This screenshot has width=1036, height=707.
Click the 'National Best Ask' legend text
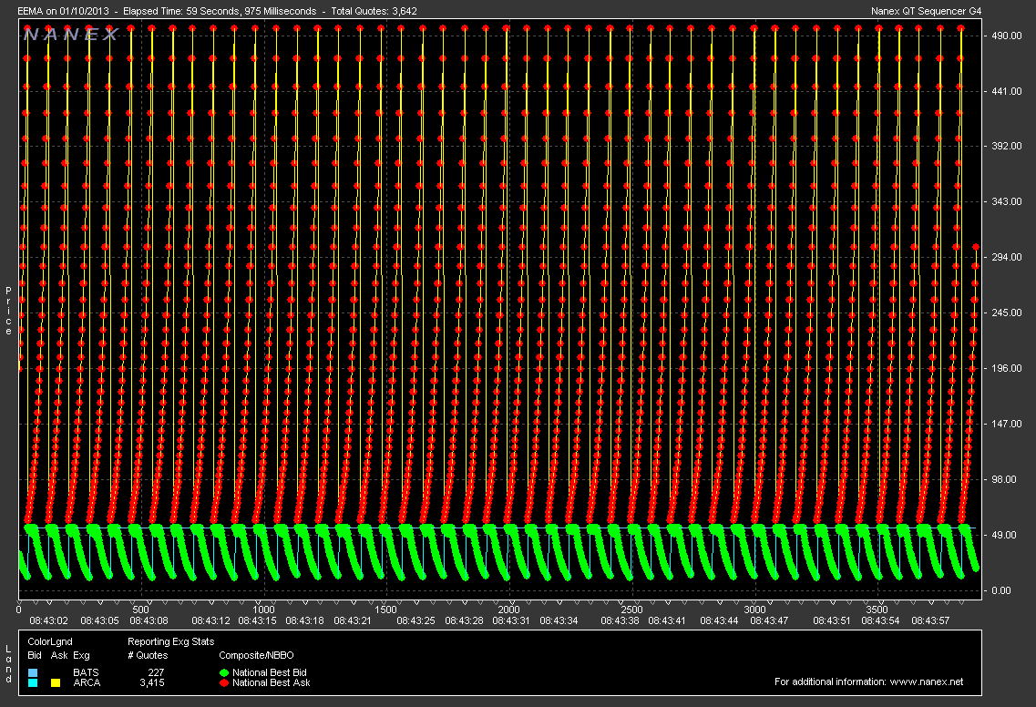tap(271, 682)
